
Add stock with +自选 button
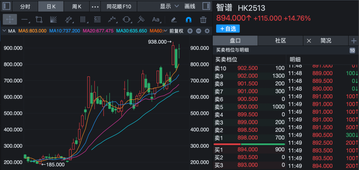click(228, 29)
